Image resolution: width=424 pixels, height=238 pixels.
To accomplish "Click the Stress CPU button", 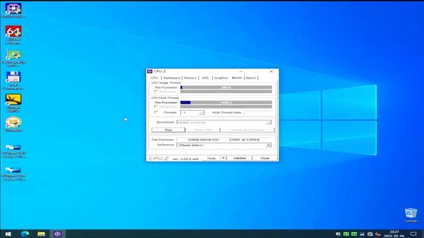I will pyautogui.click(x=203, y=130).
